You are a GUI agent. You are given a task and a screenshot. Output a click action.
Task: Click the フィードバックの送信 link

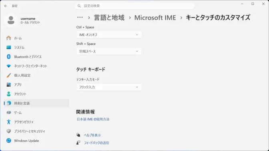pyautogui.click(x=96, y=143)
